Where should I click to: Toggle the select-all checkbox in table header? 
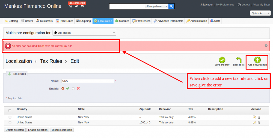tap(10, 110)
